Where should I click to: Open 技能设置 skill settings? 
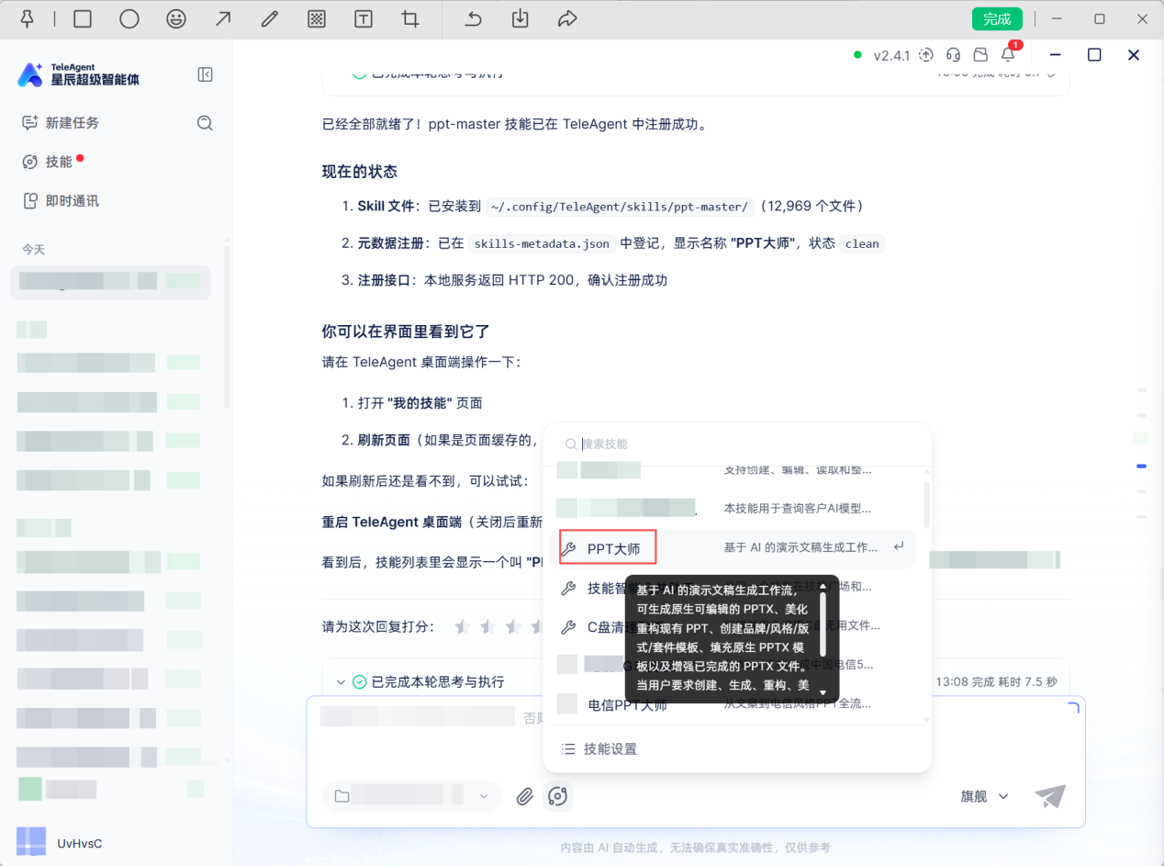pos(599,749)
